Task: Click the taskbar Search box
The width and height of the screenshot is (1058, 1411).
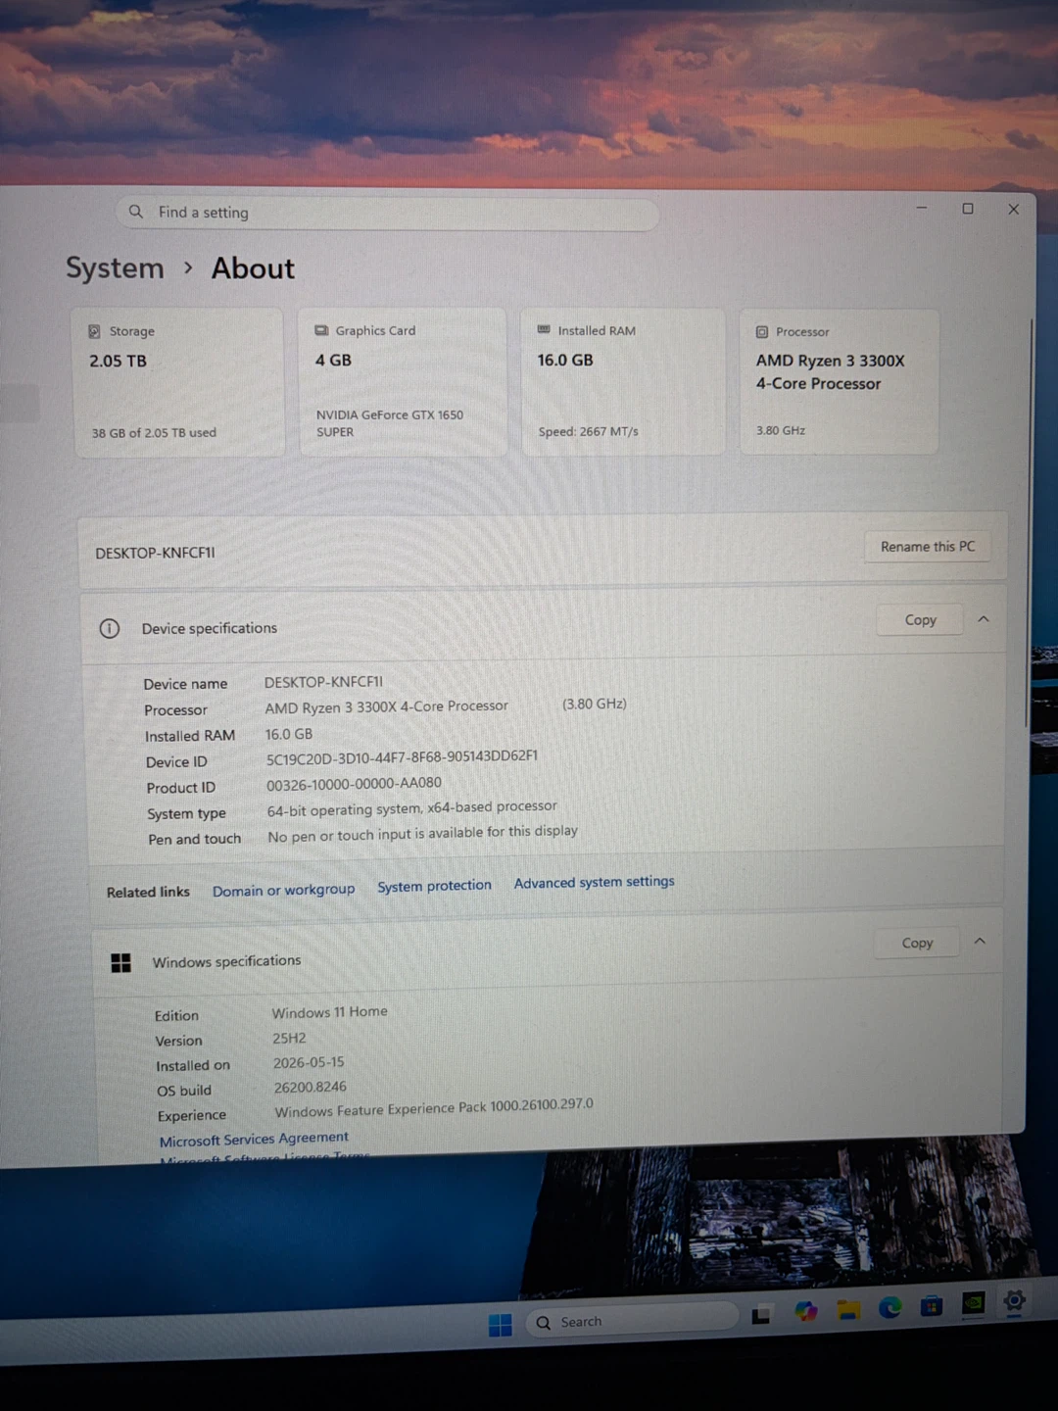Action: tap(632, 1320)
